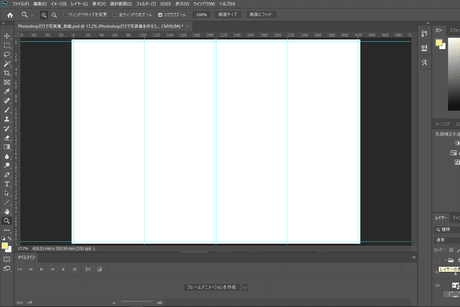Open the フィルター(T) menu

tap(146, 4)
